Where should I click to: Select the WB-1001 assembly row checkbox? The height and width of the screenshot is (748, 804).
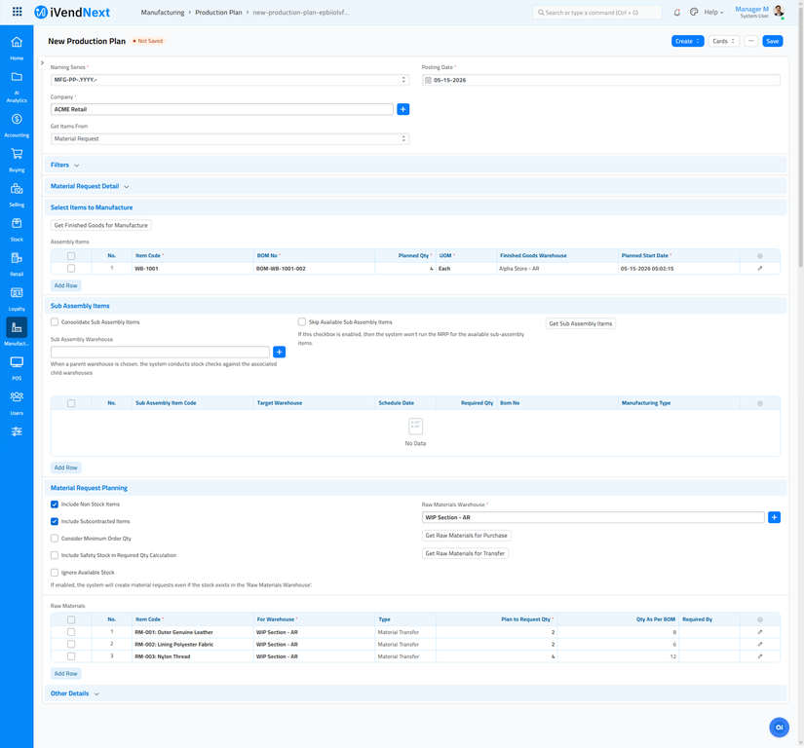point(71,269)
